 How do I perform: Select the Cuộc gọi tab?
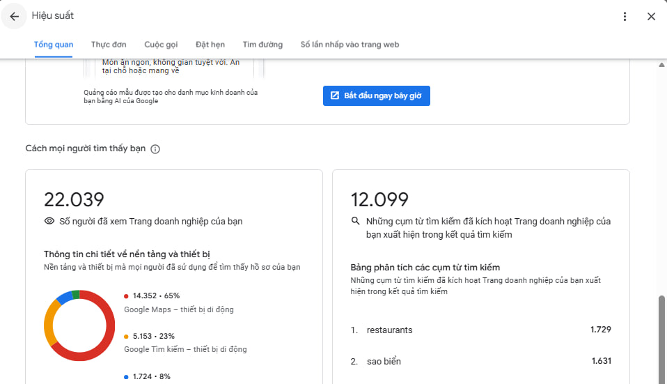(161, 45)
